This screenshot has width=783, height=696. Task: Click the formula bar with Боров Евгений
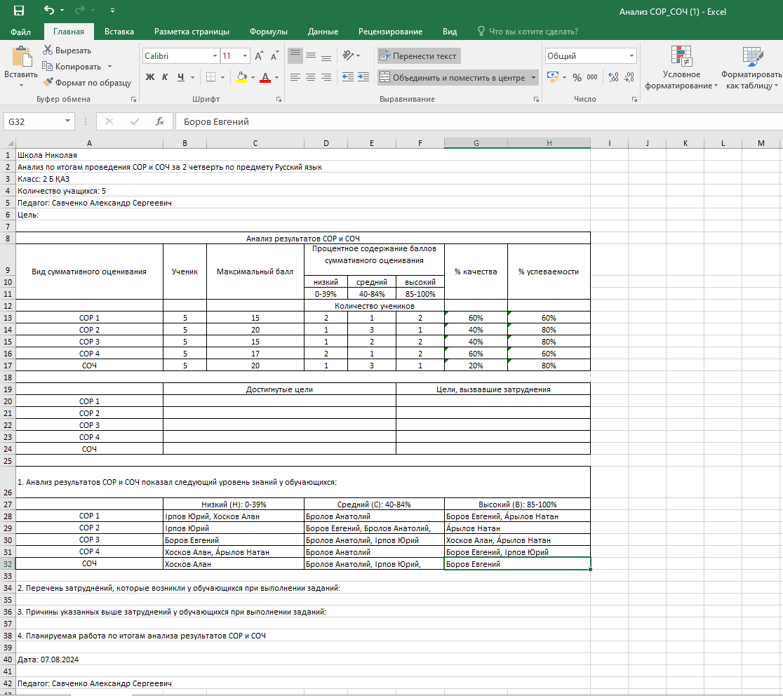(479, 121)
